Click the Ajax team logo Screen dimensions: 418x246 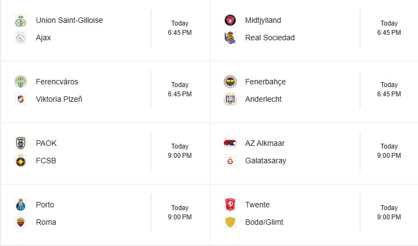21,38
